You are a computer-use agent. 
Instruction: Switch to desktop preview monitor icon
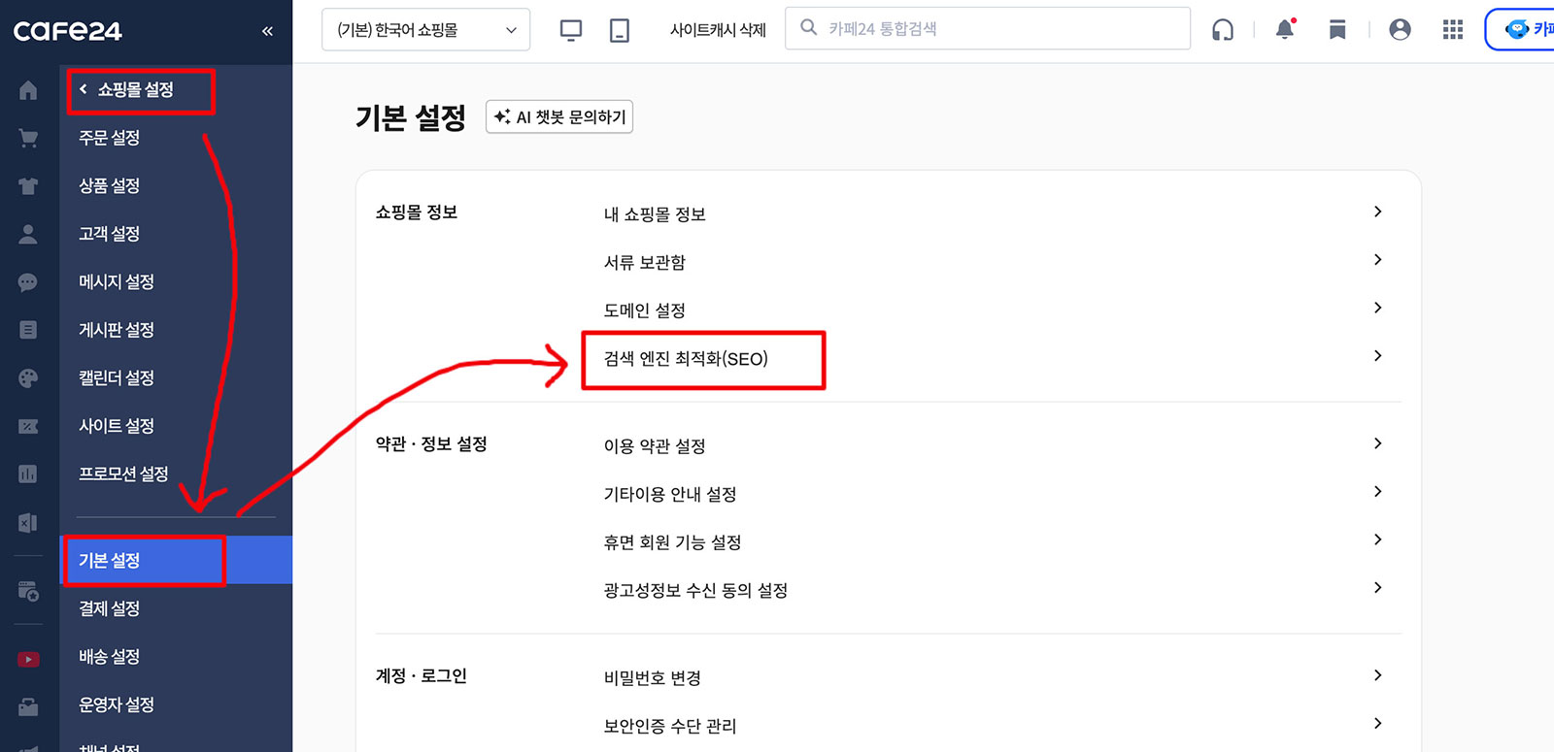[x=571, y=30]
